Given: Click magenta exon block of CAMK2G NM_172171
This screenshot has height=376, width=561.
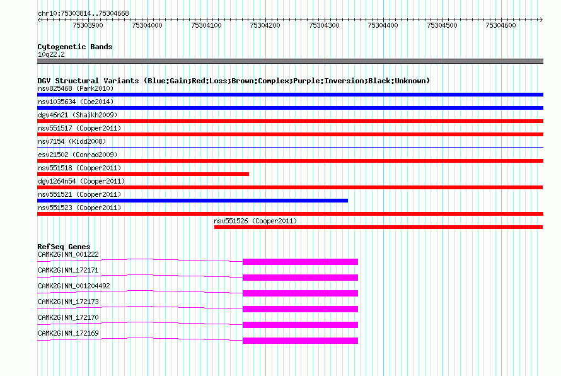Looking at the screenshot, I should pos(300,278).
